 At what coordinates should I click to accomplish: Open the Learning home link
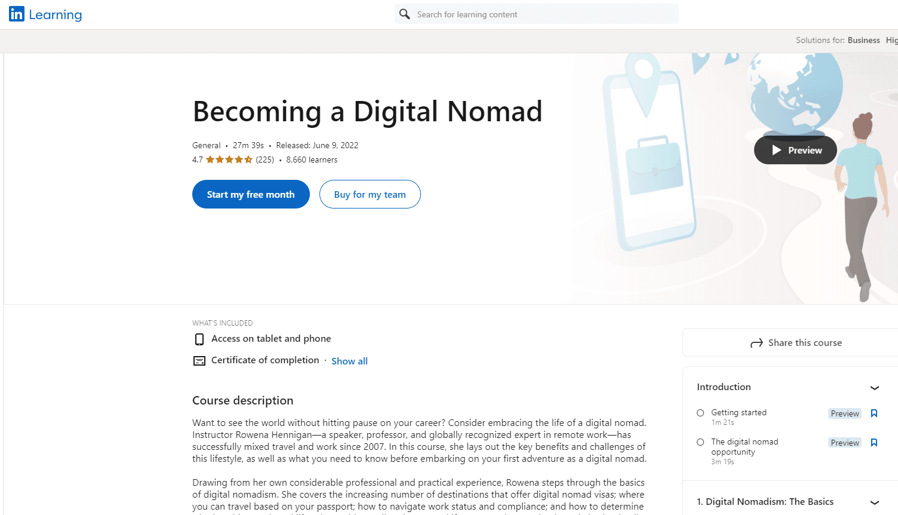[x=55, y=14]
